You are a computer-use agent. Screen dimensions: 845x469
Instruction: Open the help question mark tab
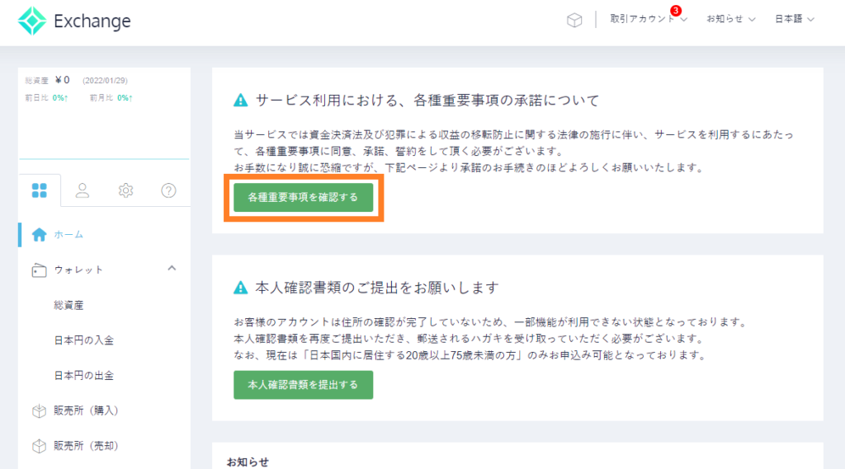pos(168,190)
